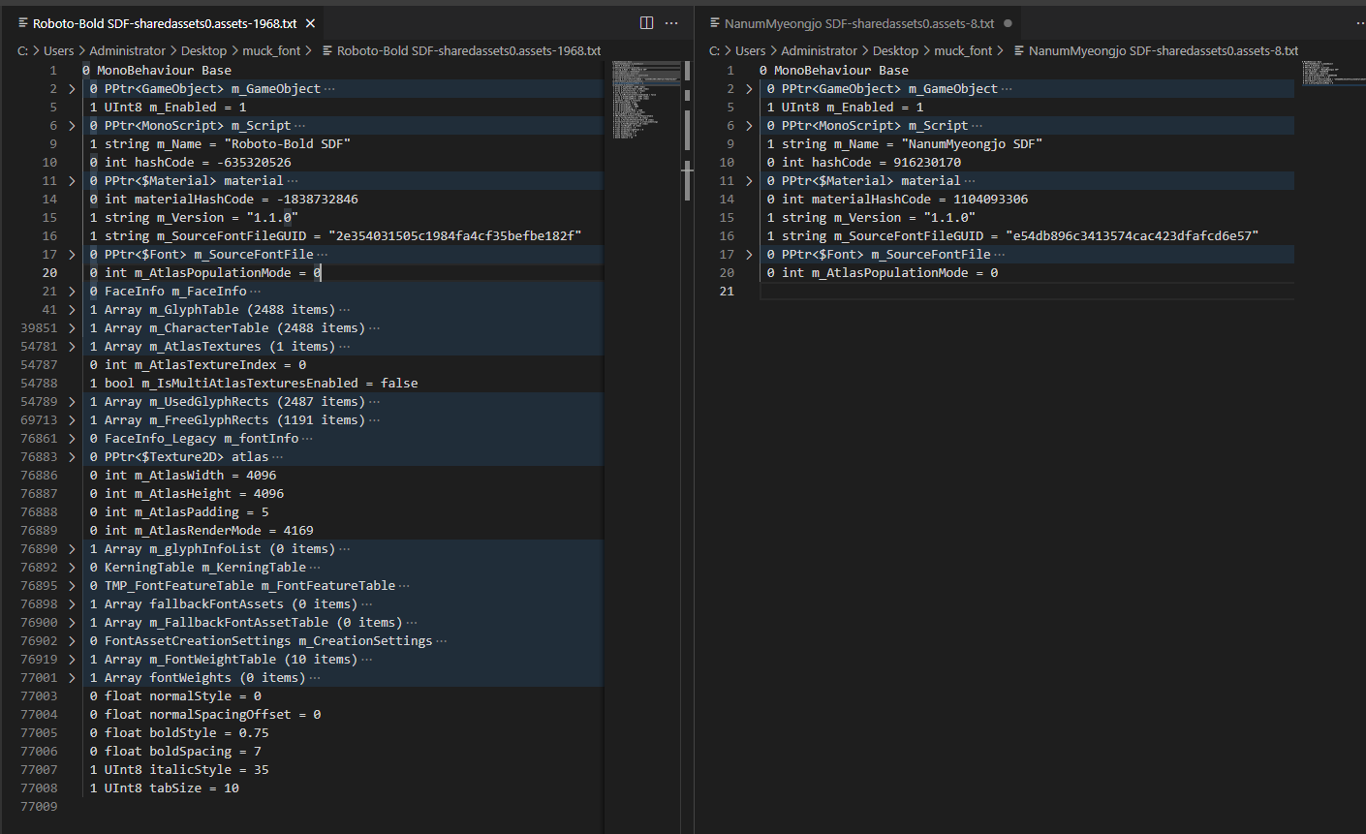Open the Desktop breadcrumb in the right editor

[x=895, y=50]
